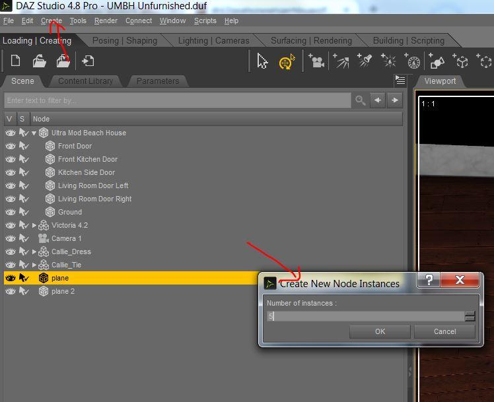Toggle selectability arrow for Camera 1
Viewport: 494px width, 402px height.
pos(24,238)
